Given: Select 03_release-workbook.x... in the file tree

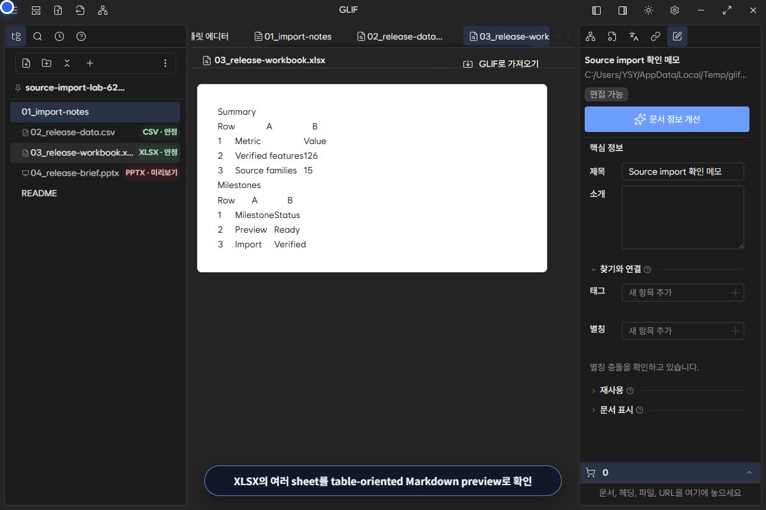Looking at the screenshot, I should [95, 152].
